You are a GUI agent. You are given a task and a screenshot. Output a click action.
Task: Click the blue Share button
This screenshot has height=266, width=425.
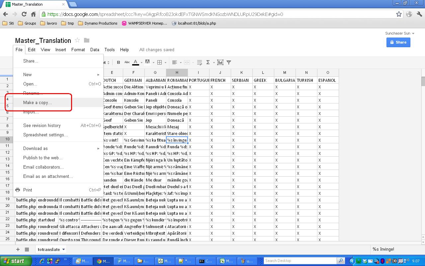click(x=398, y=42)
